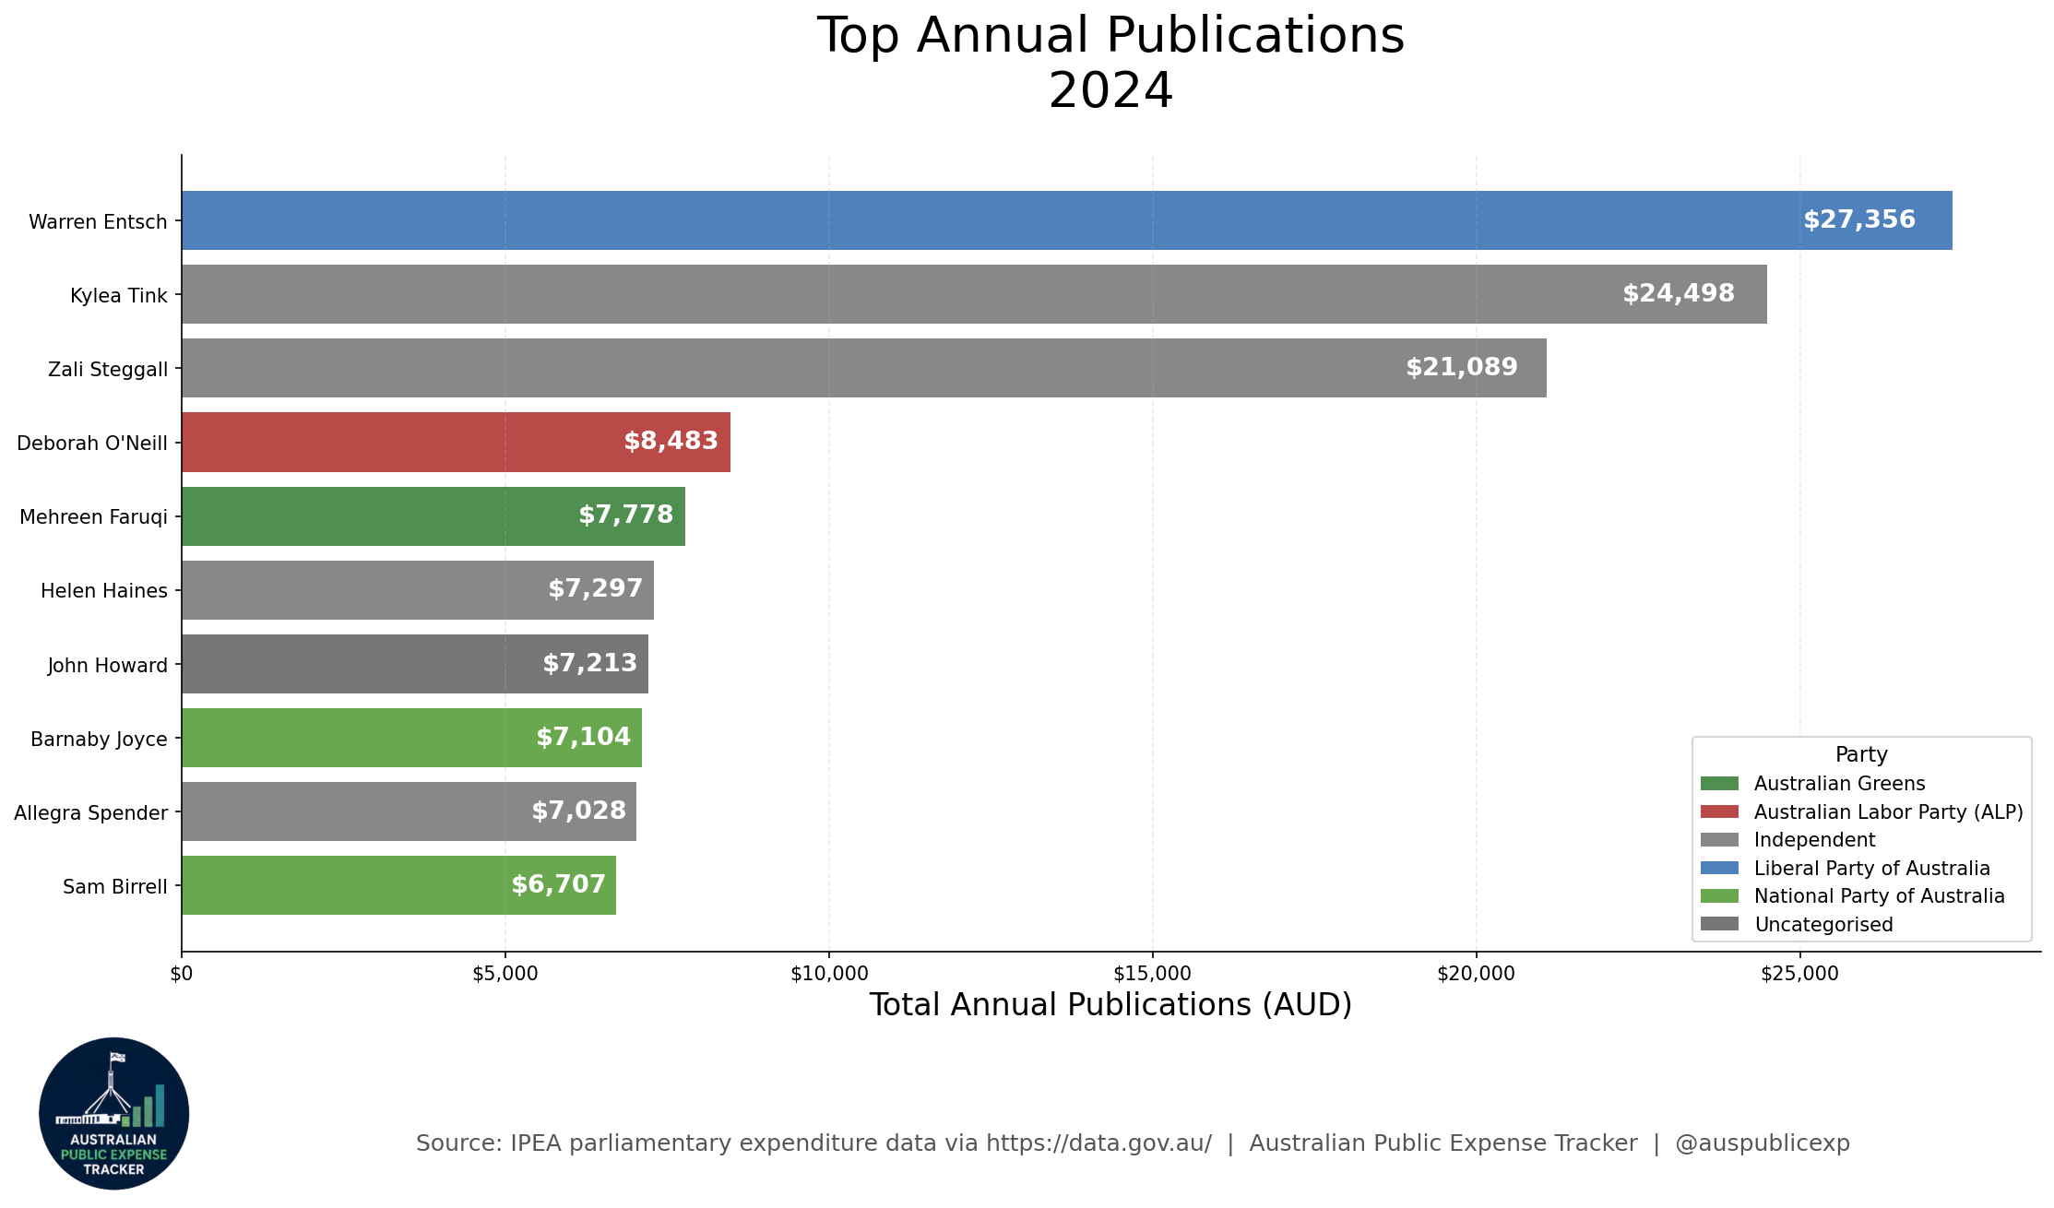Select the "Top Annual Publications 2024" chart title
The height and width of the screenshot is (1208, 2054).
click(1111, 63)
